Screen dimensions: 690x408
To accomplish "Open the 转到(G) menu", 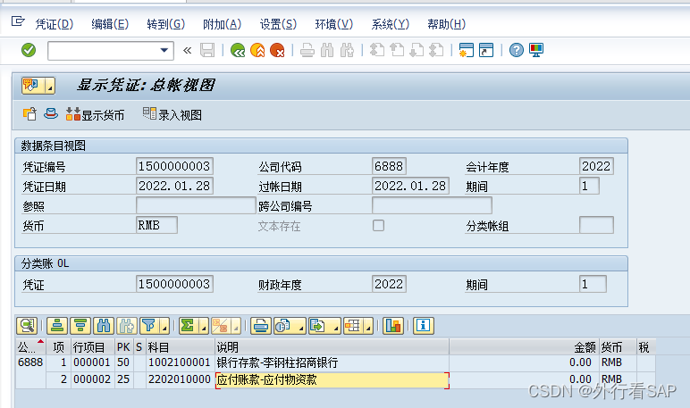I will (166, 24).
